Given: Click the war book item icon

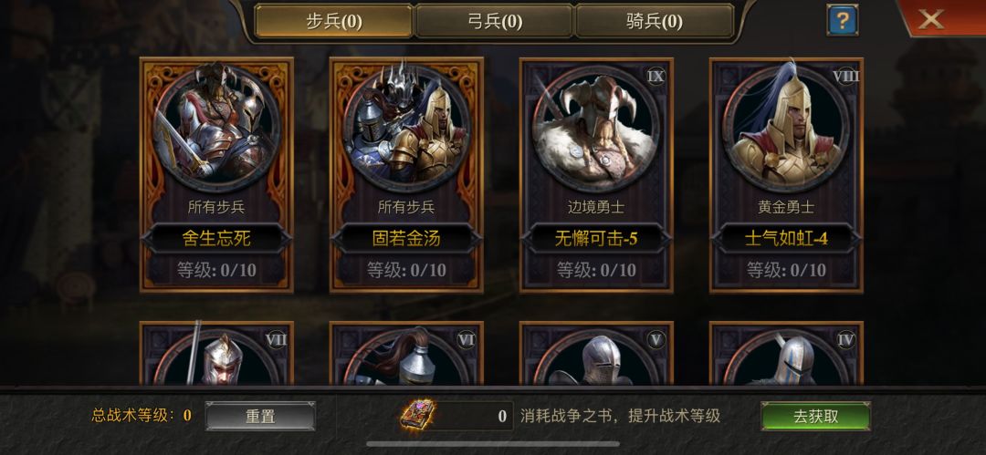Looking at the screenshot, I should click(x=417, y=416).
